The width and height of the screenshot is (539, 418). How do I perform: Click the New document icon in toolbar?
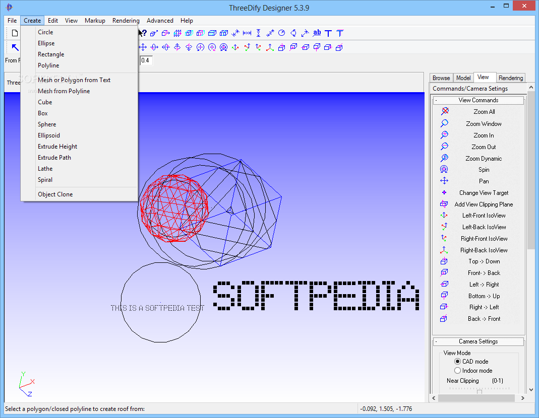[x=15, y=33]
